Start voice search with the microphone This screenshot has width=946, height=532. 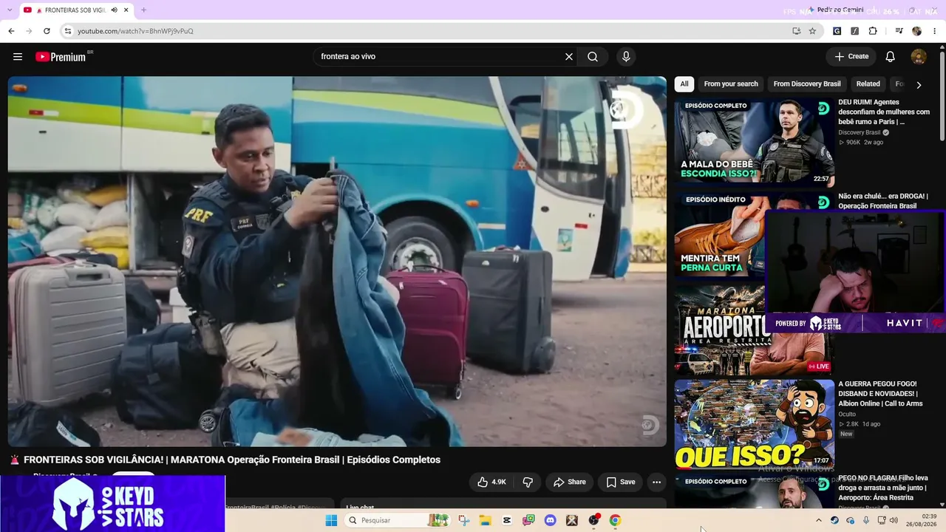point(626,57)
